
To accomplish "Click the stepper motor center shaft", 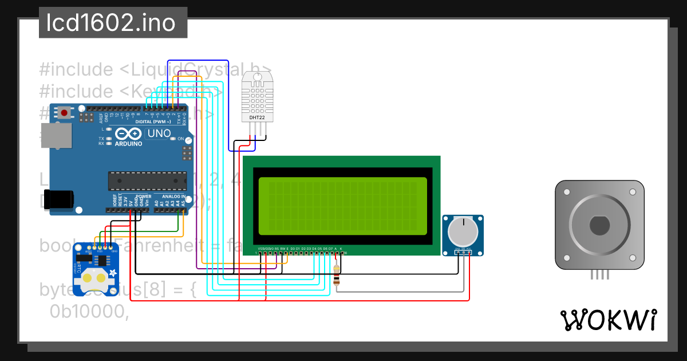I will (599, 225).
